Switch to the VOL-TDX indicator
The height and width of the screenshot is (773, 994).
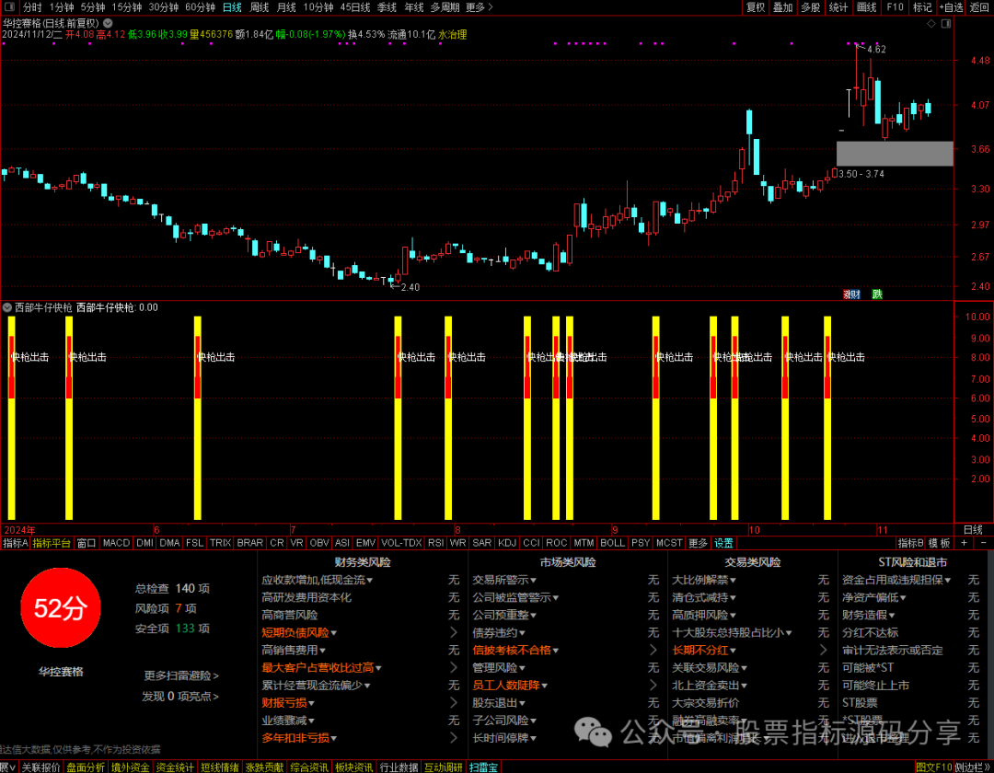click(x=401, y=543)
